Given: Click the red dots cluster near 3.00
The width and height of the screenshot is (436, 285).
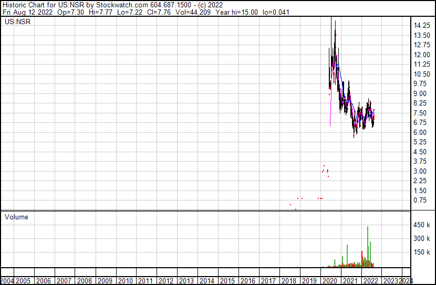Looking at the screenshot, I should coord(325,170).
